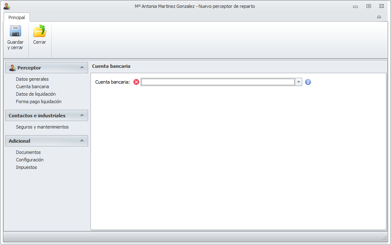Select the Principal ribbon tab
The width and height of the screenshot is (391, 245).
(x=16, y=17)
